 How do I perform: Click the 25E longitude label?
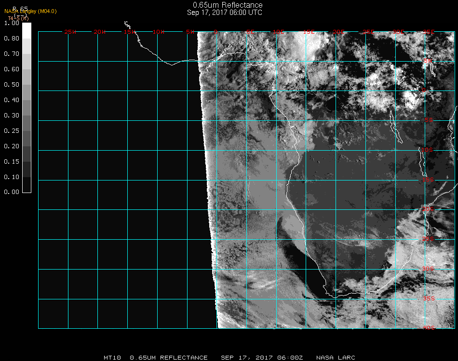pos(369,32)
